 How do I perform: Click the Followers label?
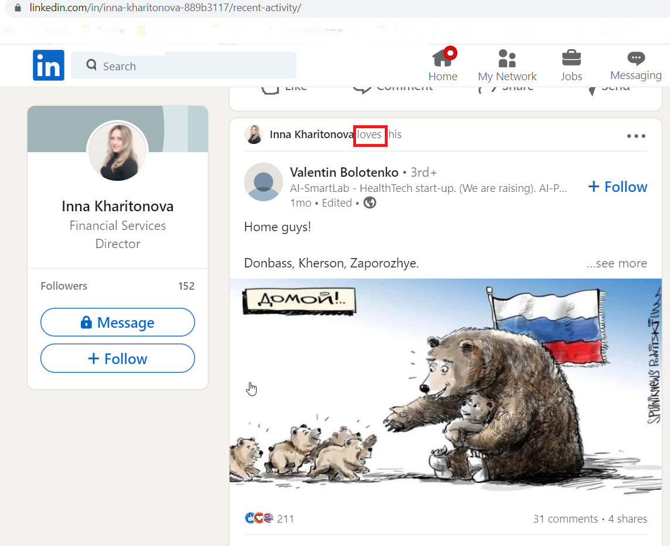[x=64, y=286]
